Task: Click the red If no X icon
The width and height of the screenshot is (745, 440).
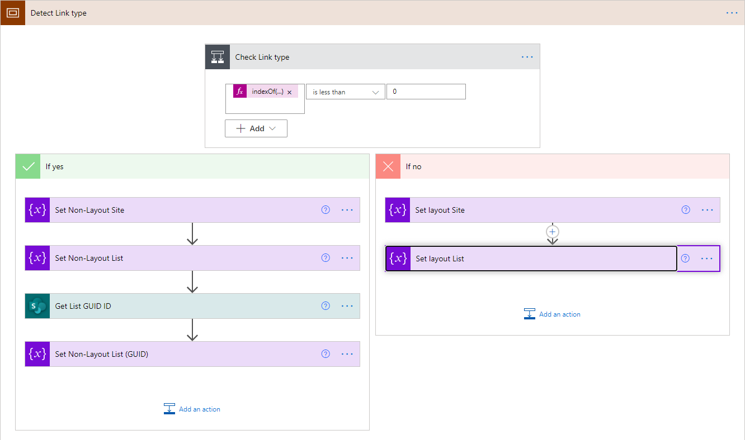Action: [x=388, y=166]
